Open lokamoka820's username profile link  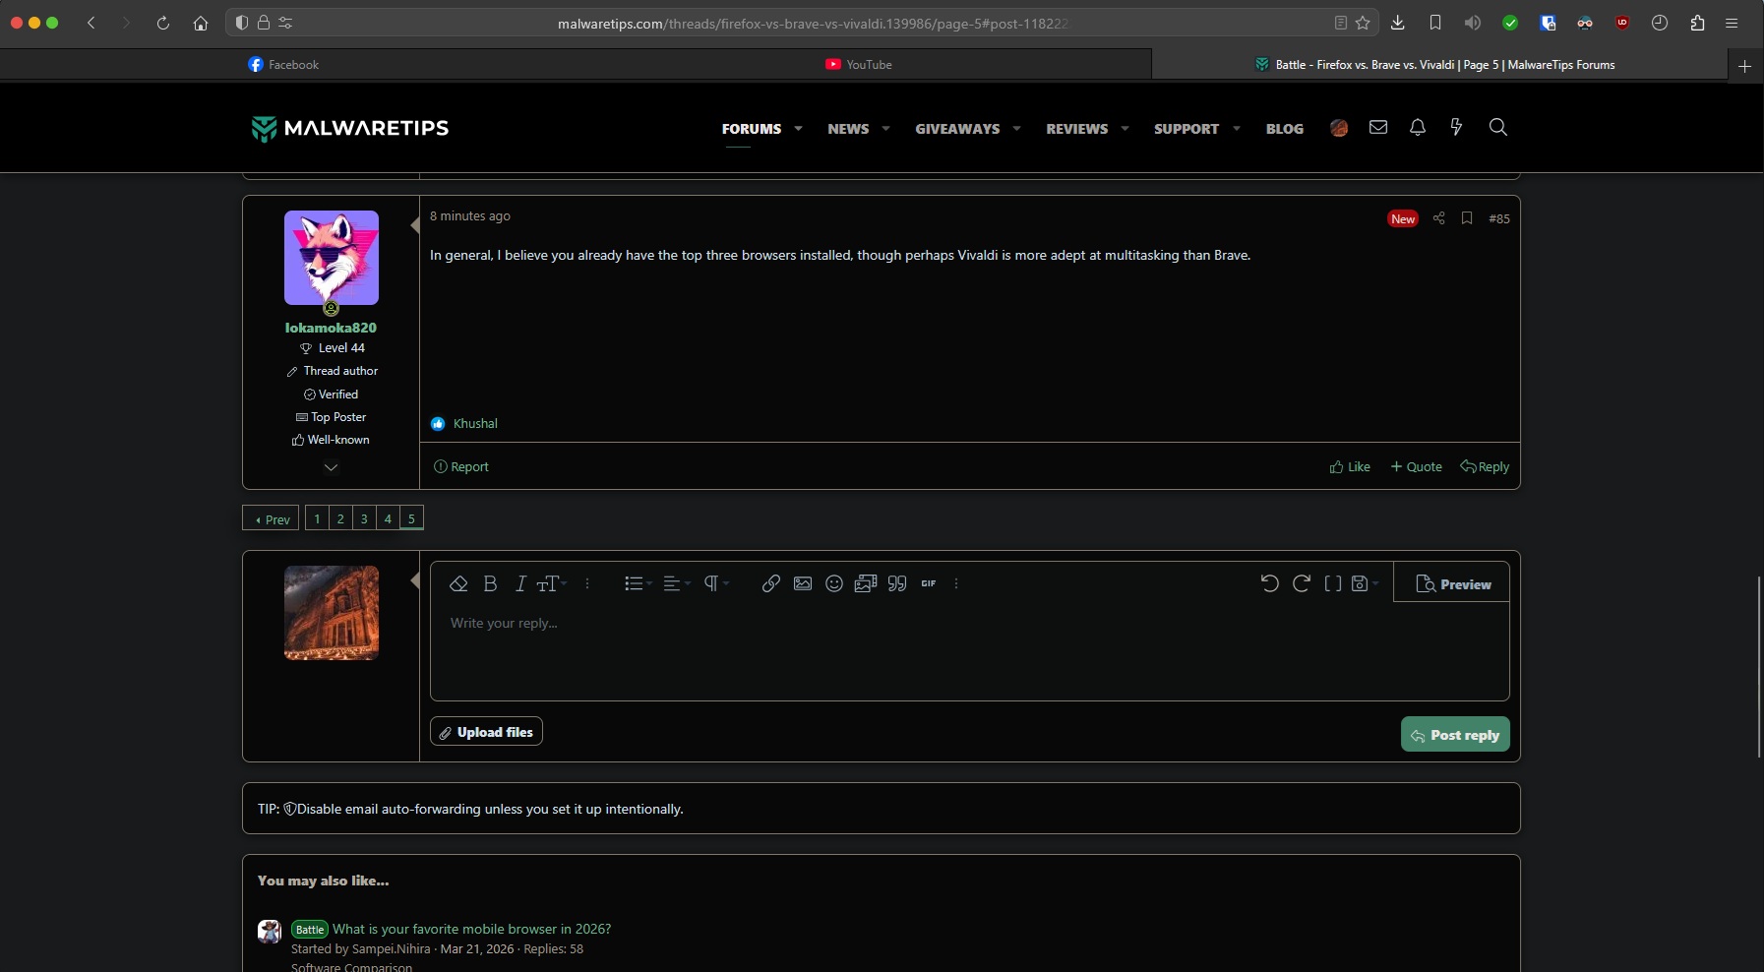331,328
